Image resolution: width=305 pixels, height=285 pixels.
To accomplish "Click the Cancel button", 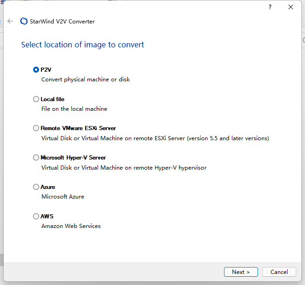I will point(279,272).
